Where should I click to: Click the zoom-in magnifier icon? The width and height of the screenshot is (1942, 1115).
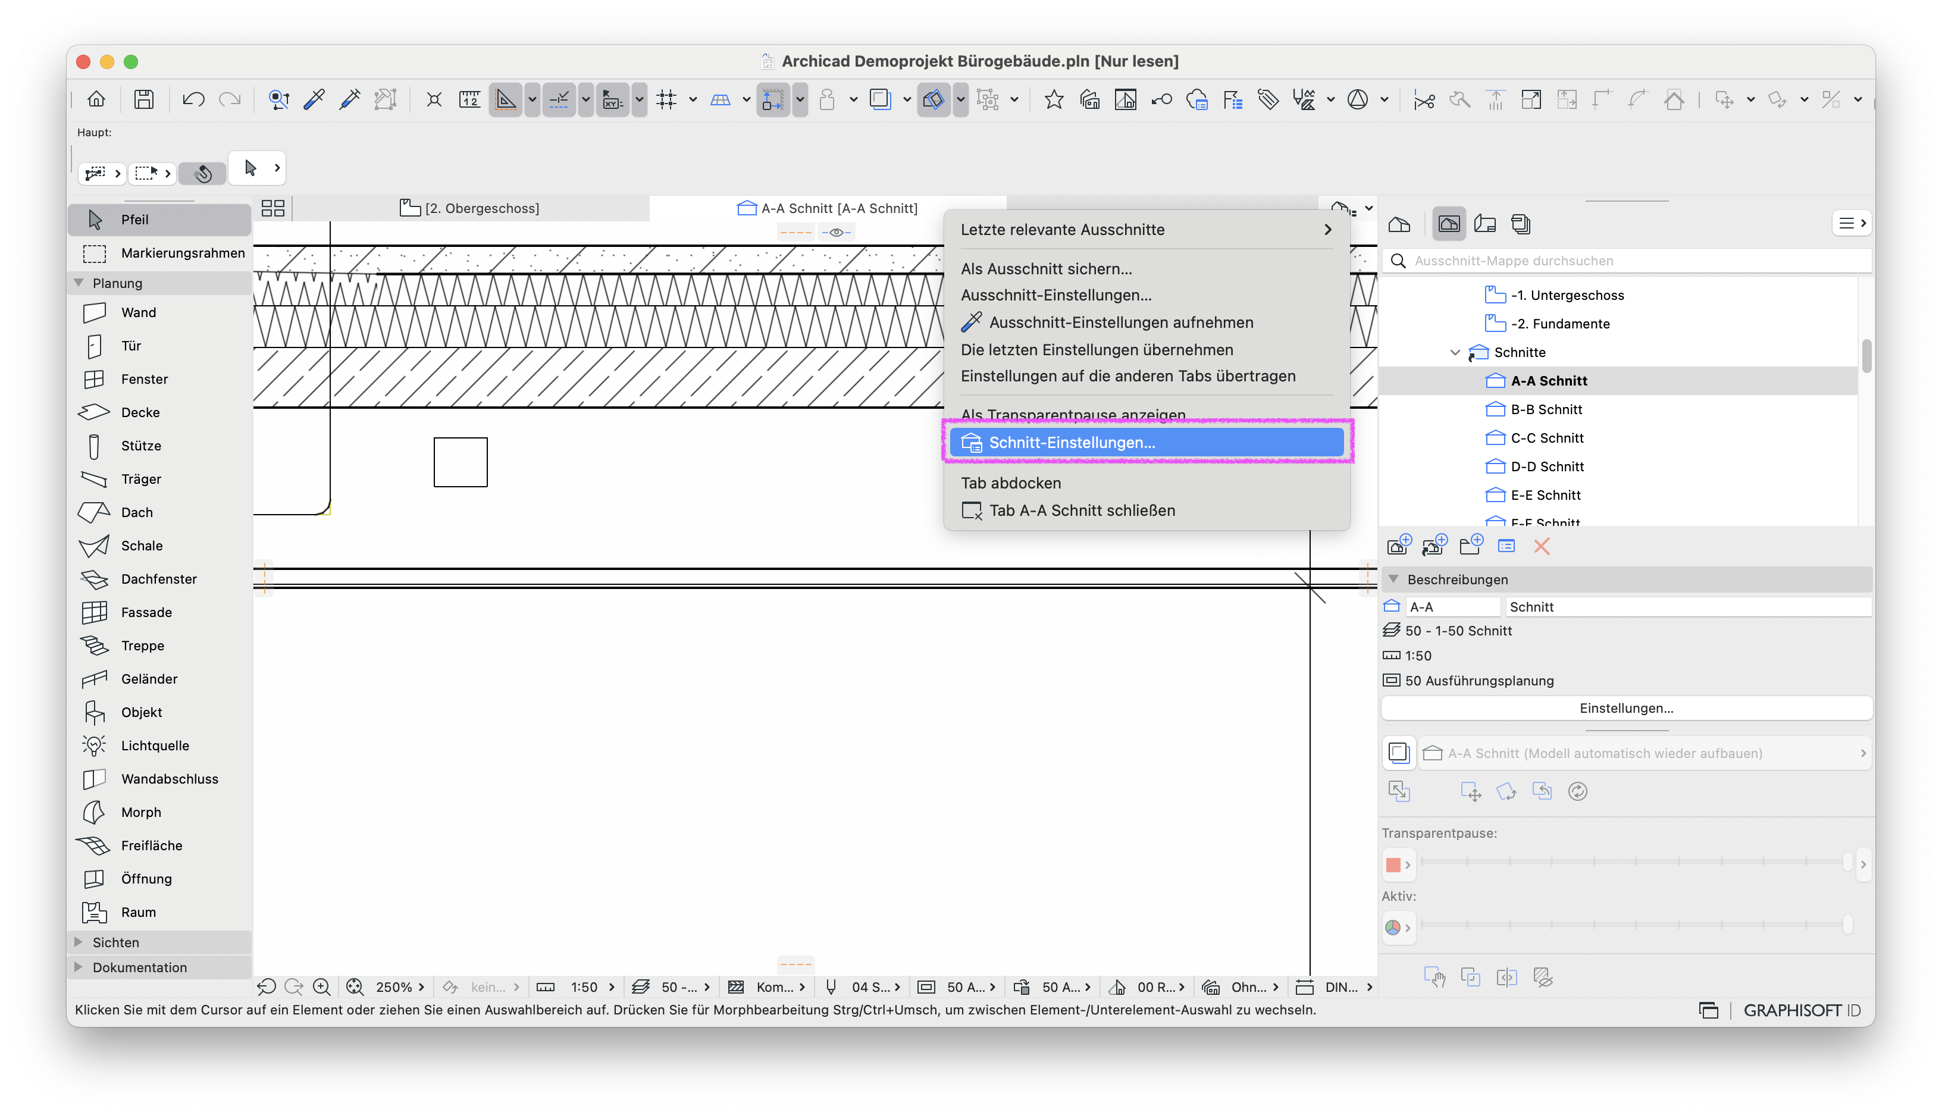click(322, 987)
